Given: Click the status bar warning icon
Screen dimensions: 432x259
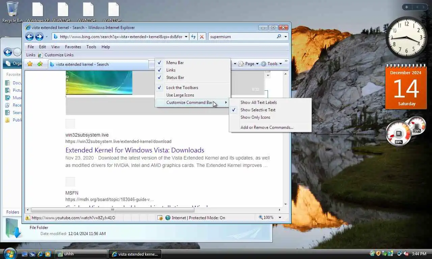Looking at the screenshot, I should point(28,218).
